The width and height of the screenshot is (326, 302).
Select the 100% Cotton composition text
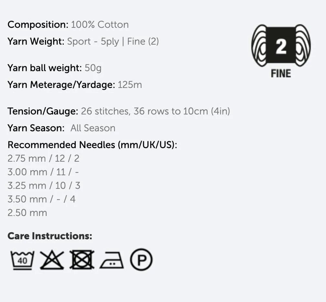tap(100, 25)
